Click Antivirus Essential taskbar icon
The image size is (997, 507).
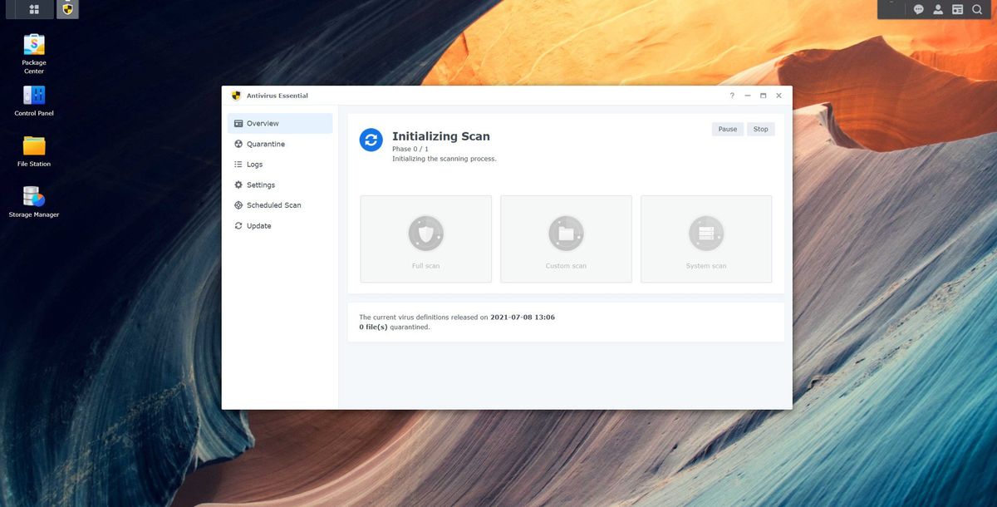[x=67, y=9]
